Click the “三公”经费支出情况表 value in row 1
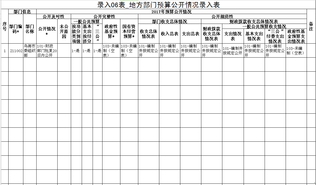 (275, 51)
